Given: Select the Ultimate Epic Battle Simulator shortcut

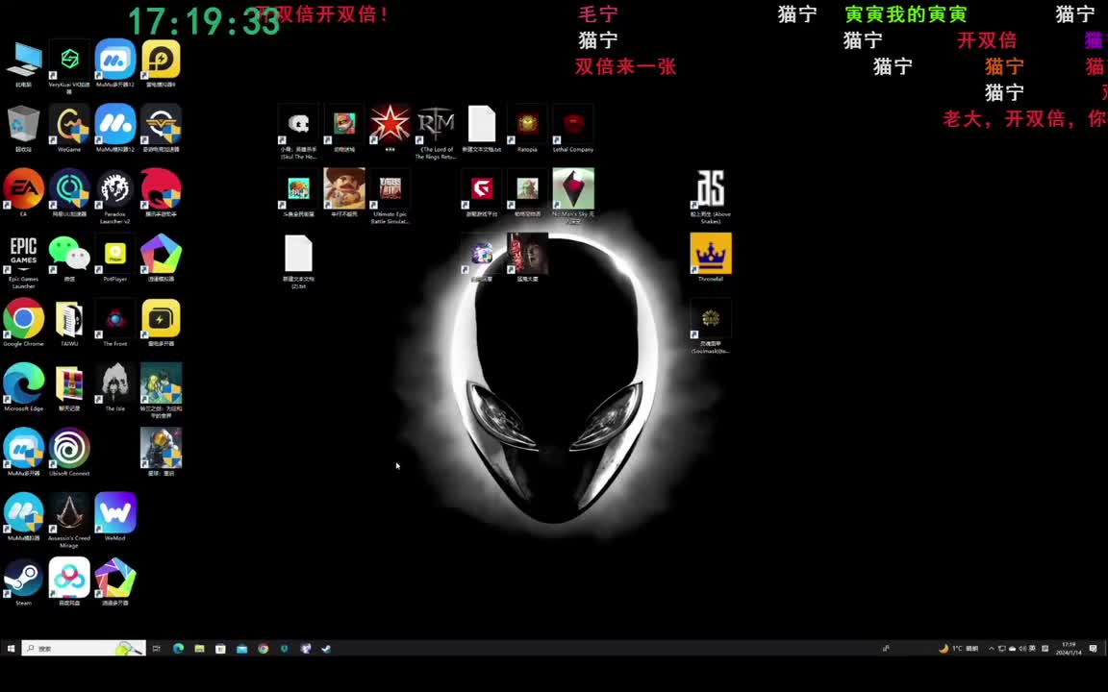Looking at the screenshot, I should (390, 196).
